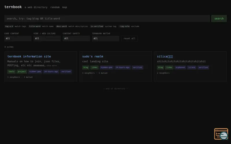Open the map page link
The width and height of the screenshot is (231, 144).
click(x=64, y=7)
